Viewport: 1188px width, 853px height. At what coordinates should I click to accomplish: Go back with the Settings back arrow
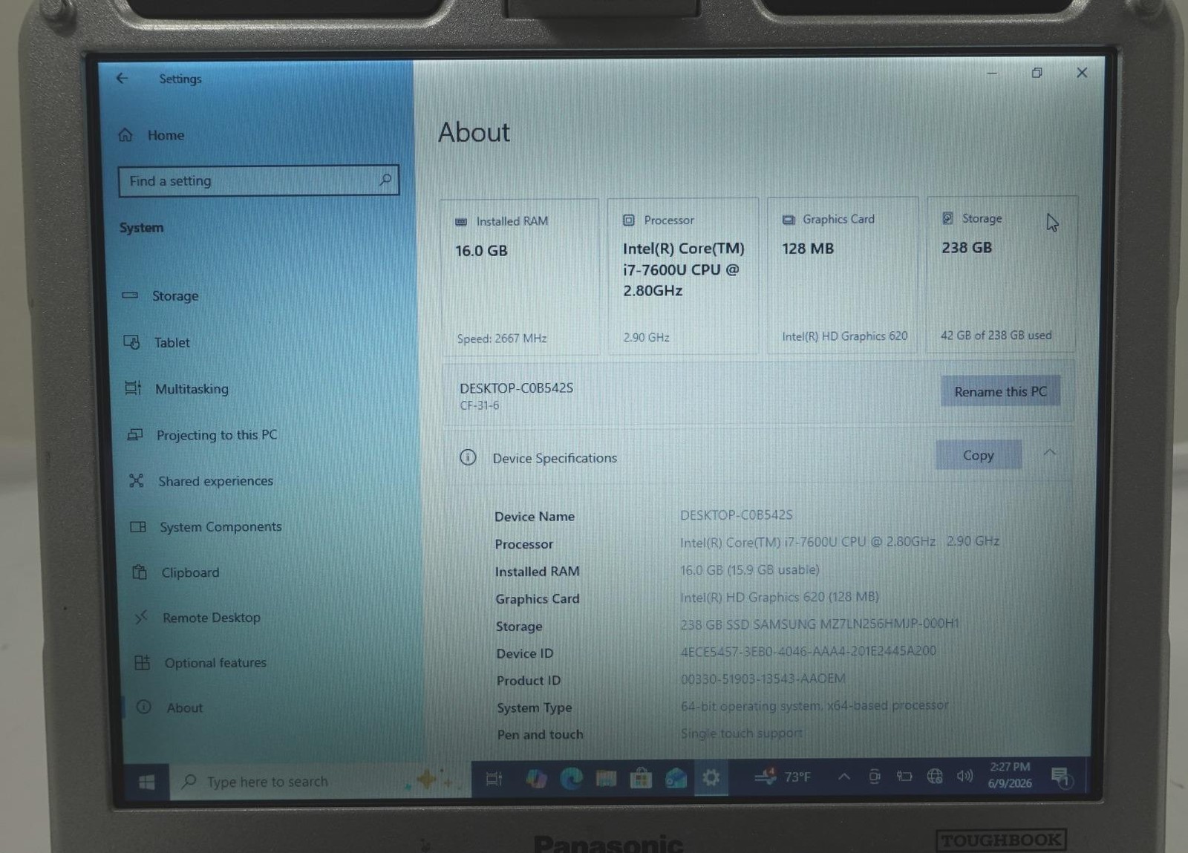(x=122, y=78)
